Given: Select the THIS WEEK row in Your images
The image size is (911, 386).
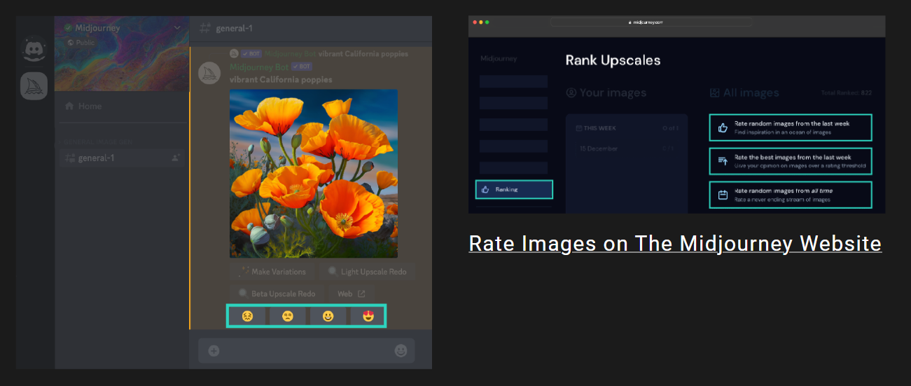Looking at the screenshot, I should (627, 129).
